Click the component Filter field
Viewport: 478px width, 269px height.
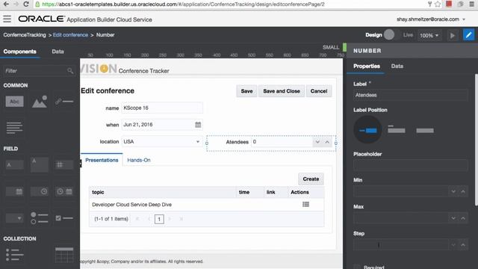click(39, 71)
